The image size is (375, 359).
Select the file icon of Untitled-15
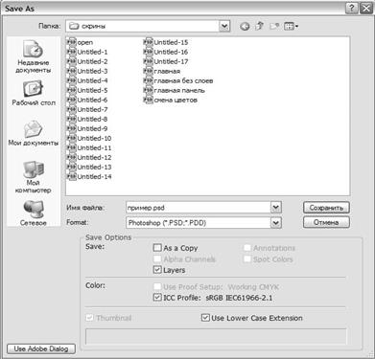[149, 42]
